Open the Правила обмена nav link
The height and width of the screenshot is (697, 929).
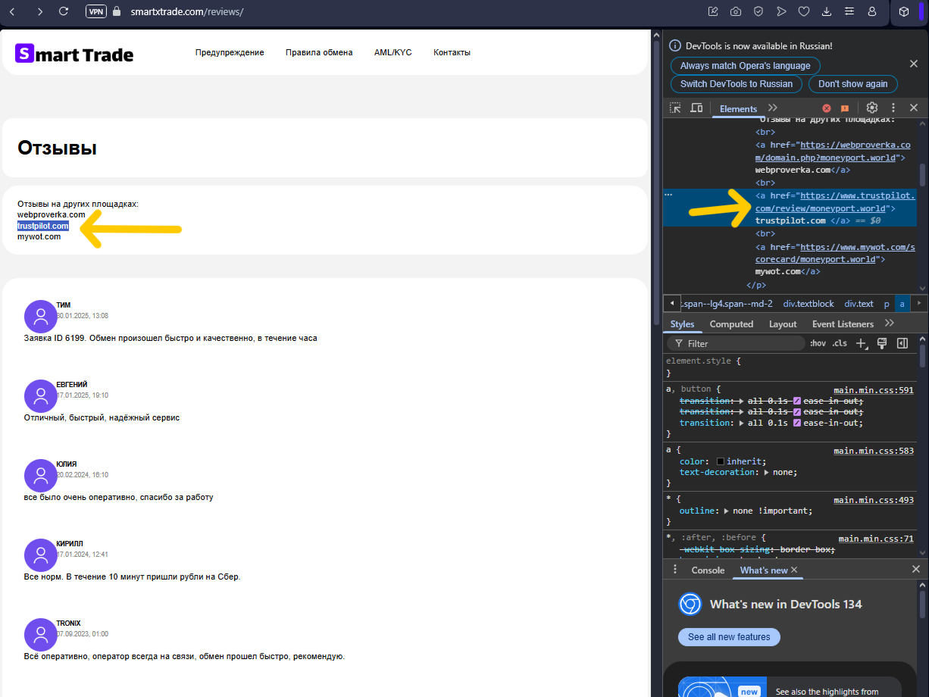[319, 52]
